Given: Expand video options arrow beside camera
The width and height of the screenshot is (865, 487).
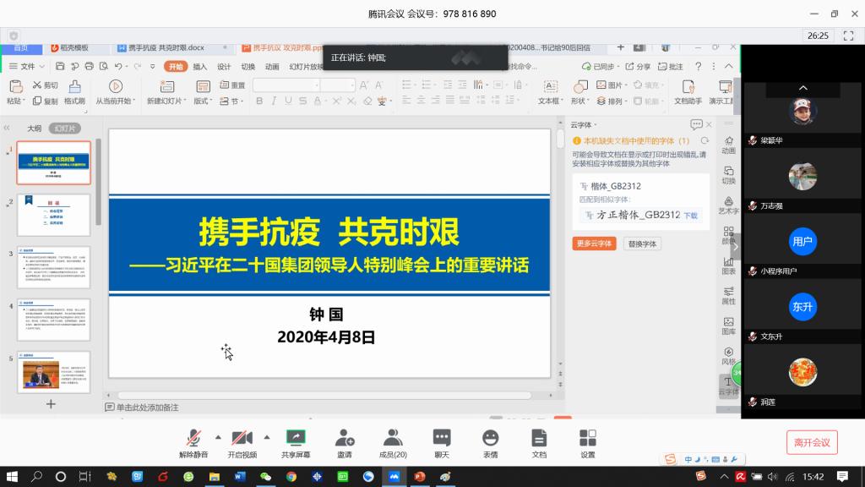Looking at the screenshot, I should click(x=267, y=437).
